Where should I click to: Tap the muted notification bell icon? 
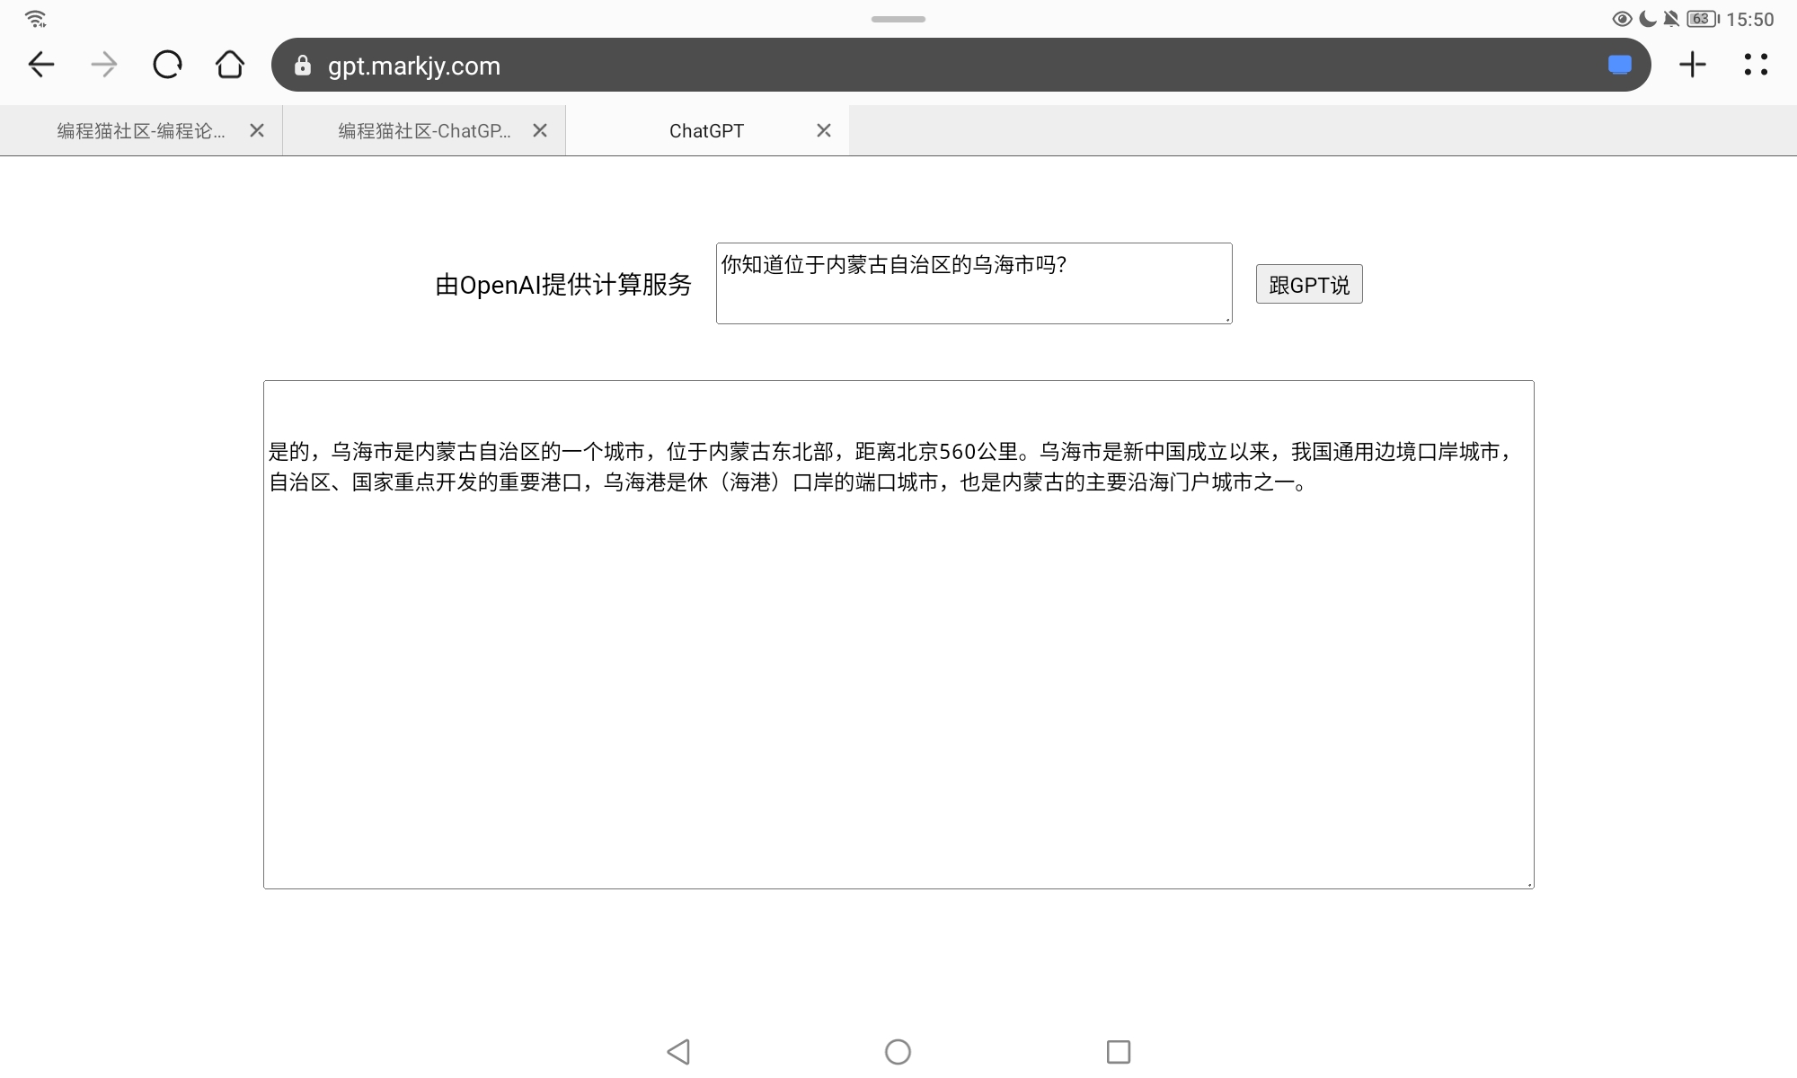(x=1671, y=19)
